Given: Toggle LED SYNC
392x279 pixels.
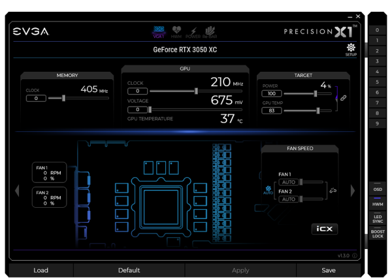Looking at the screenshot, I should point(378,218).
